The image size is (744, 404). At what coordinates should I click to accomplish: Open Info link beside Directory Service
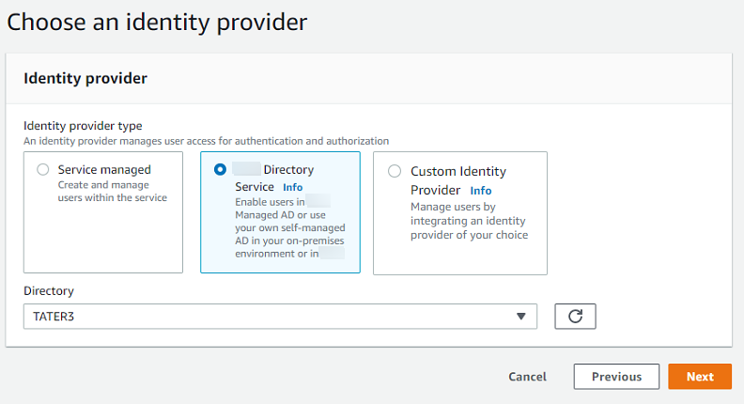(x=292, y=187)
